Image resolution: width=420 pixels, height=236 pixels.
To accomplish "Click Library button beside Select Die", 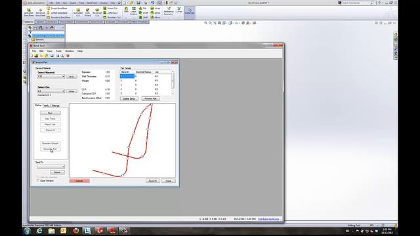I will coord(72,92).
